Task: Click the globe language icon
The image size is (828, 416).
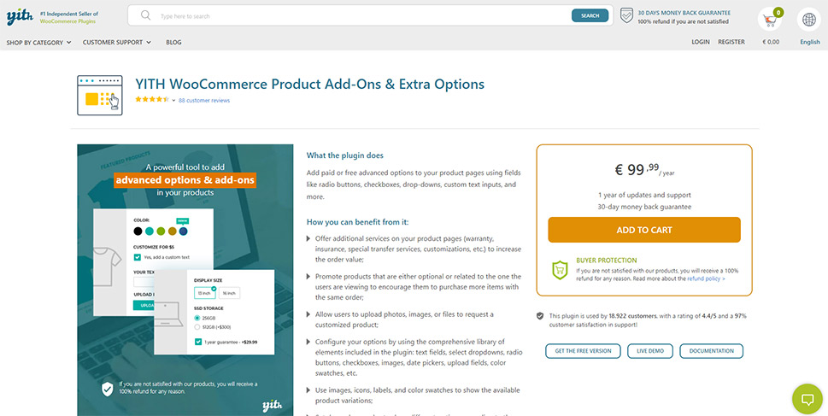Action: (808, 20)
